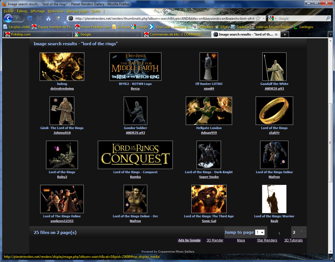Open a new tab with plus button

point(285,34)
